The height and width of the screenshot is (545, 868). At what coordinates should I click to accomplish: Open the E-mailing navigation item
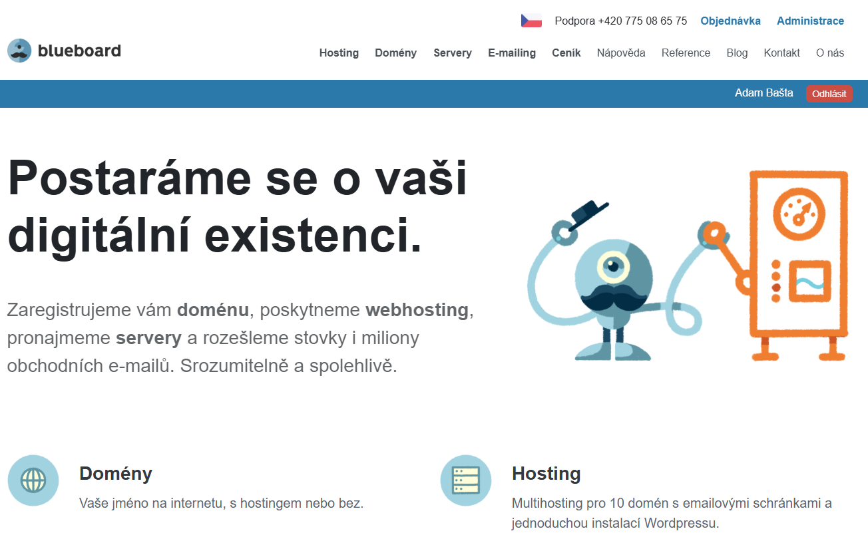(512, 53)
